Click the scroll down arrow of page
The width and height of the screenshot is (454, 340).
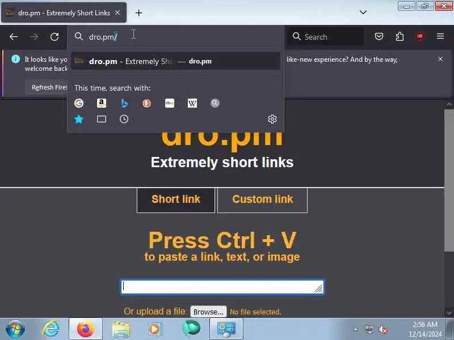(x=449, y=313)
